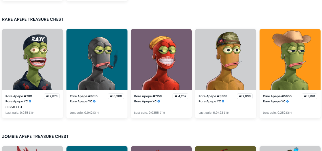
Task: Click verified badge on Rare Apepe #5655 card
Action: (x=287, y=102)
